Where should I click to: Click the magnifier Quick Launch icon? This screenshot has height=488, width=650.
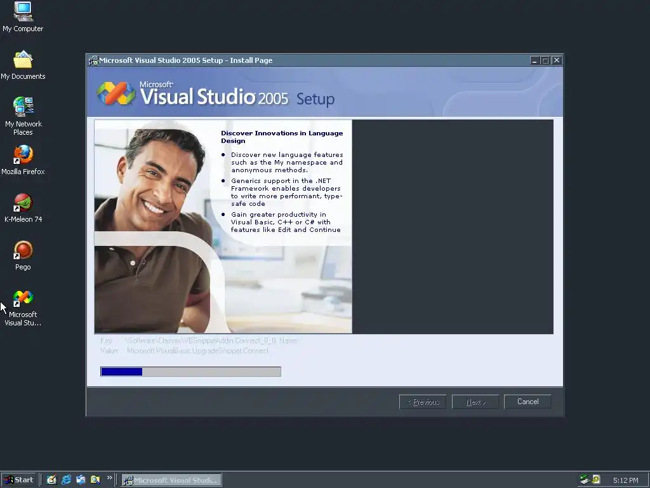tap(95, 480)
